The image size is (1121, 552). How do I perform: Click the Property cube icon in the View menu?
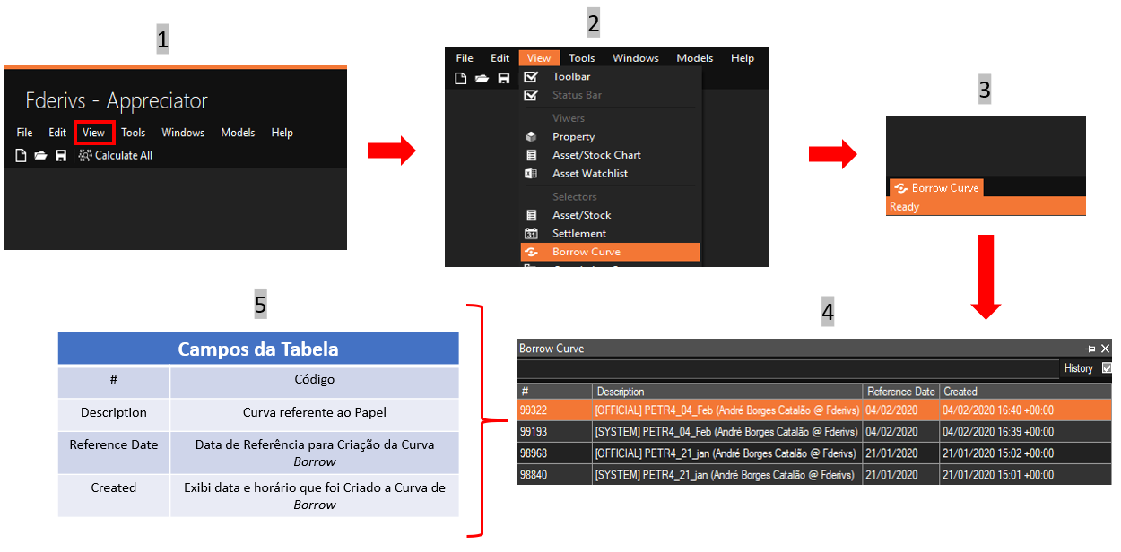click(x=531, y=137)
